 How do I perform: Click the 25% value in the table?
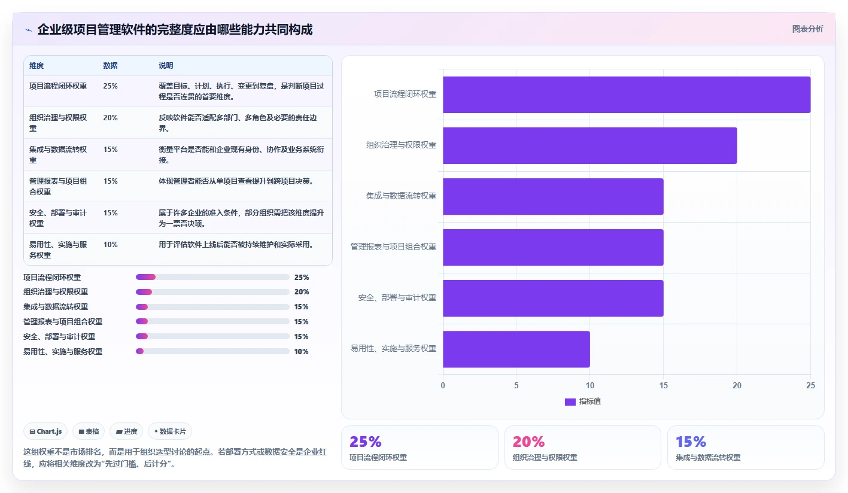pos(110,86)
